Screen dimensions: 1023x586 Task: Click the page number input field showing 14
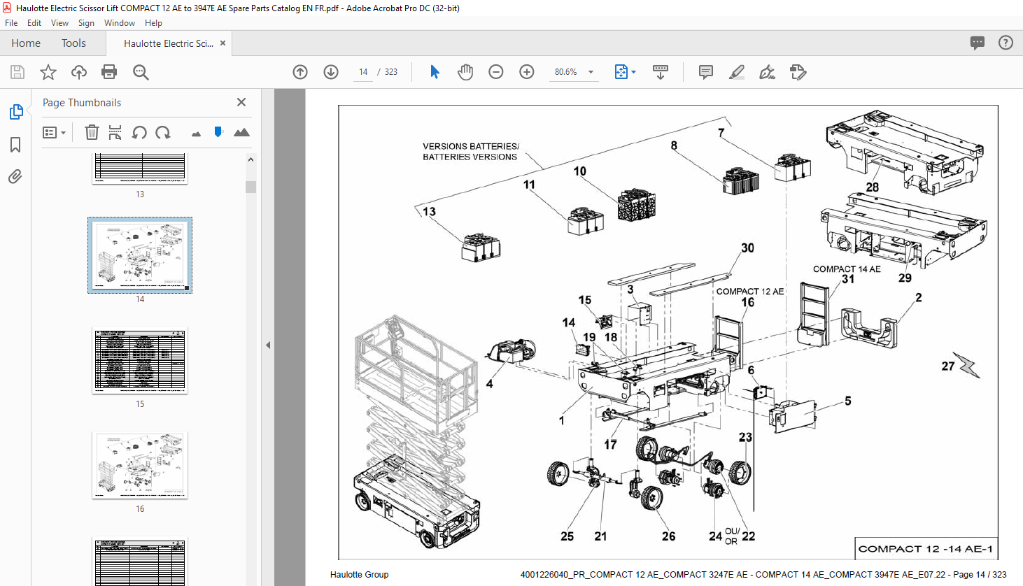(363, 72)
